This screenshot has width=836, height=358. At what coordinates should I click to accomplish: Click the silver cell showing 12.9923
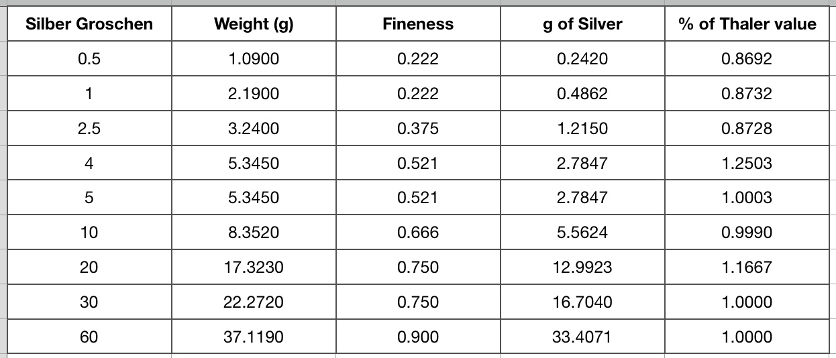click(582, 267)
